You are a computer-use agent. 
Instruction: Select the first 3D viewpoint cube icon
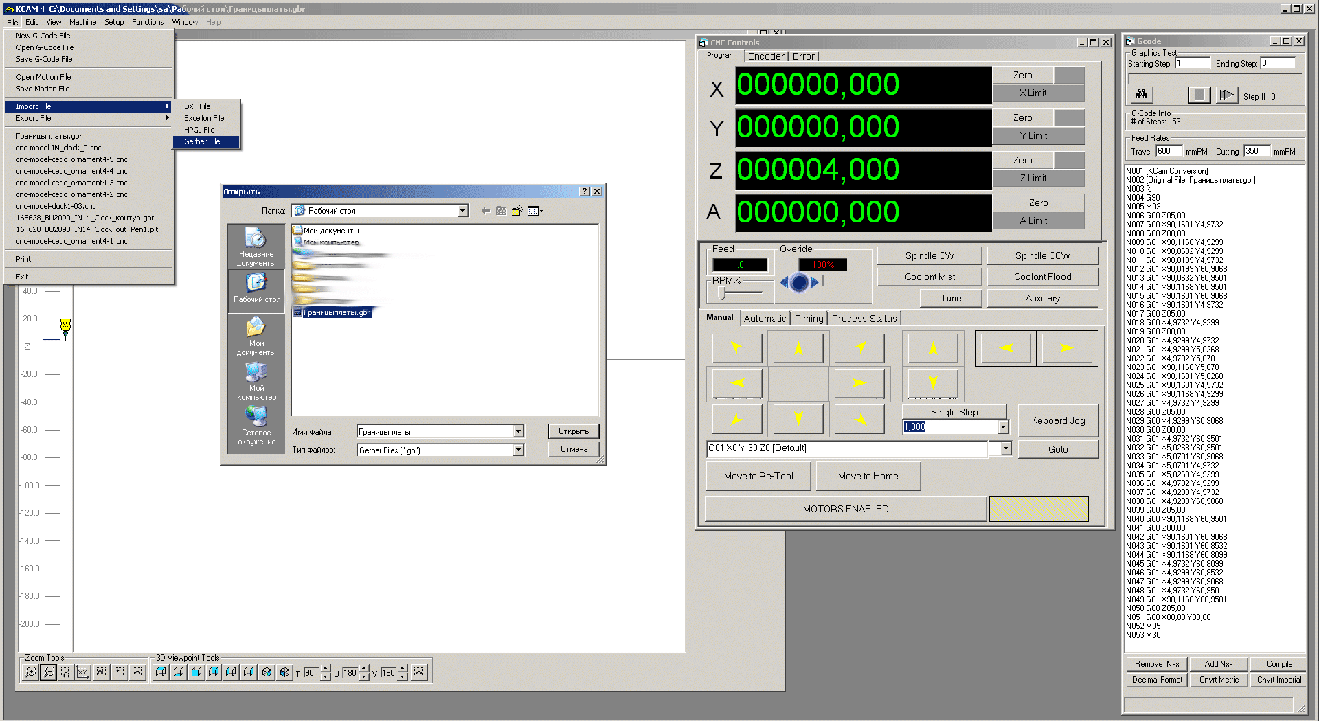[161, 672]
